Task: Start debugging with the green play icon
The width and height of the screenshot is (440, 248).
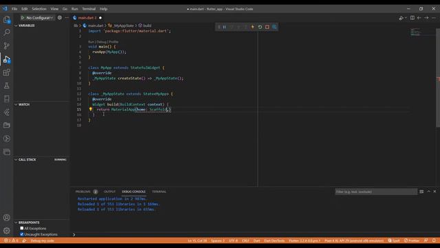Action: [x=23, y=18]
